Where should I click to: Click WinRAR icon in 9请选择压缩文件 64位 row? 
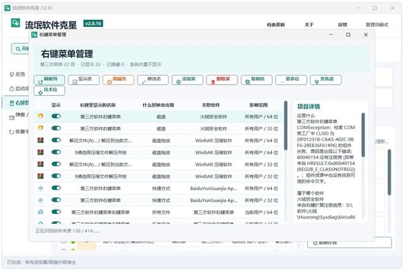[x=40, y=152]
